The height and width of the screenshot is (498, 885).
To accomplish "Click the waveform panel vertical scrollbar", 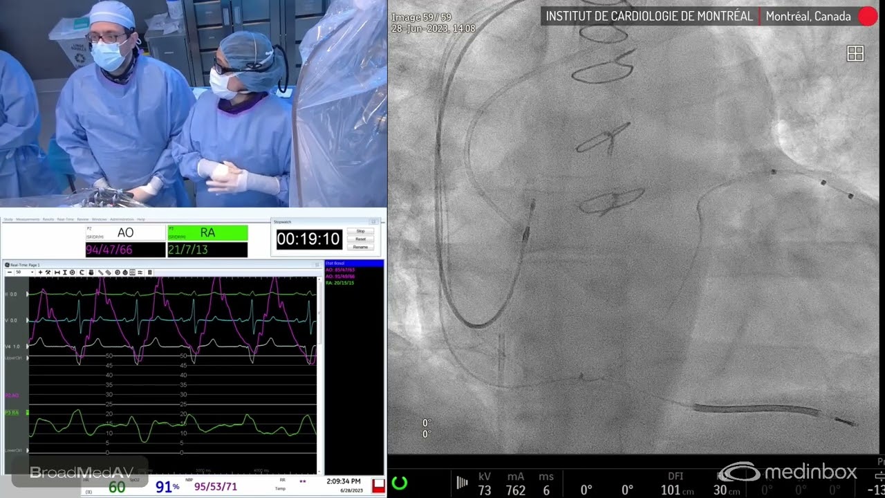I will point(319,373).
